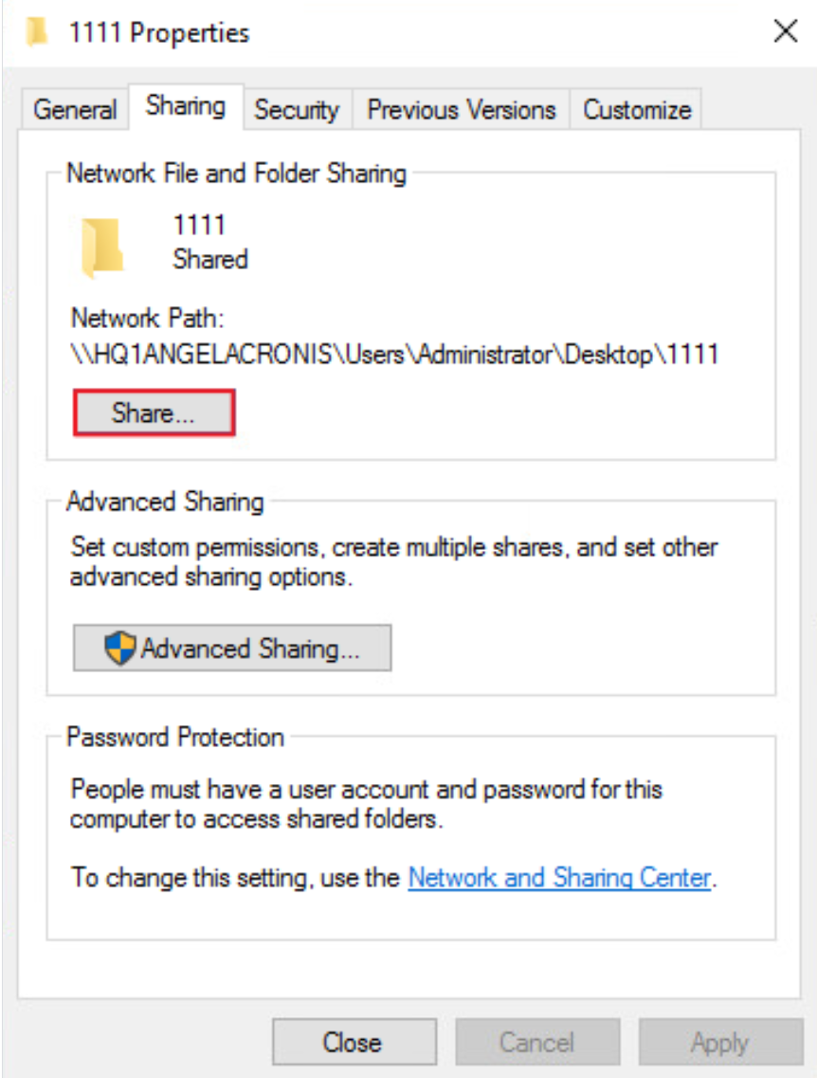
Task: Select the Sharing tab
Action: (186, 106)
